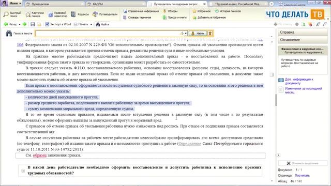Click the Найти button in search bar
The width and height of the screenshot is (331, 186).
[198, 33]
